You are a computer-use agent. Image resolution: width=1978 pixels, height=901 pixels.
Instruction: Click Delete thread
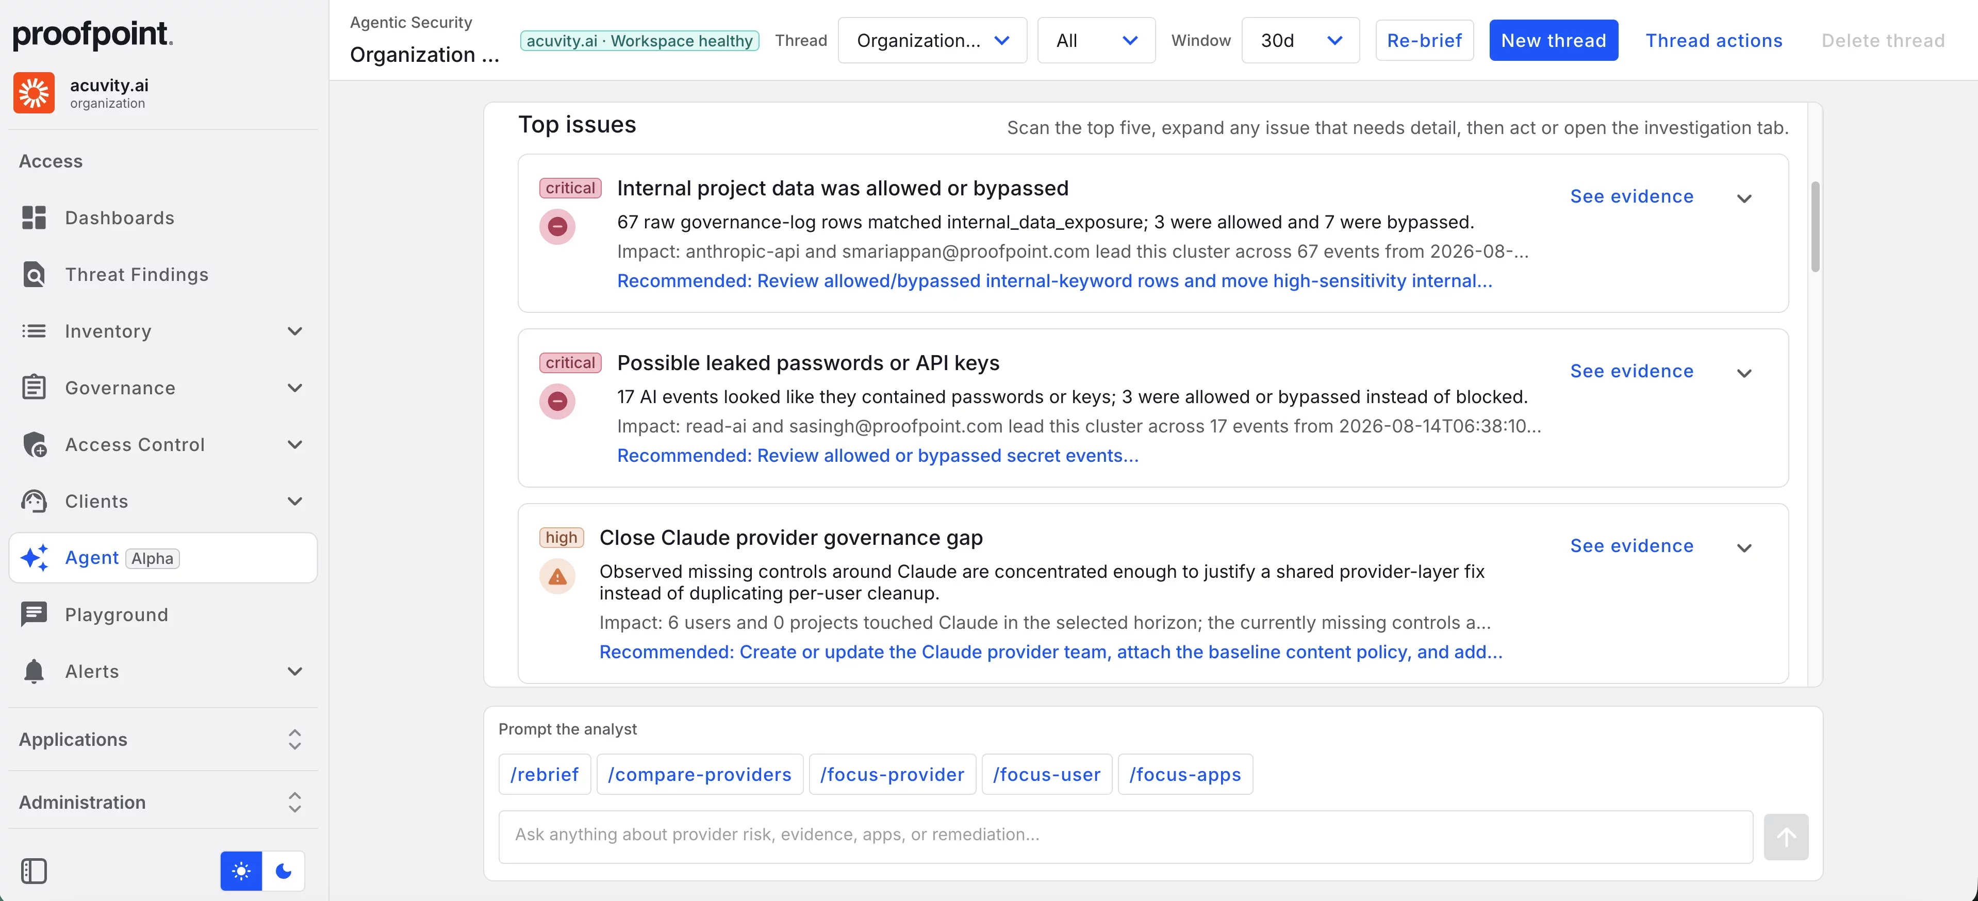[x=1883, y=41]
